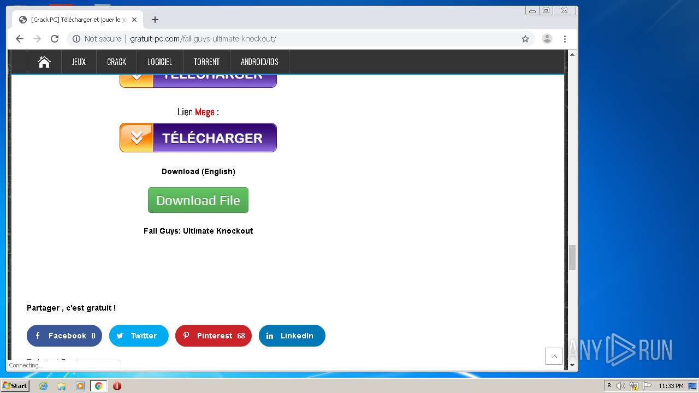
Task: Open the CRACK menu item
Action: pyautogui.click(x=116, y=62)
